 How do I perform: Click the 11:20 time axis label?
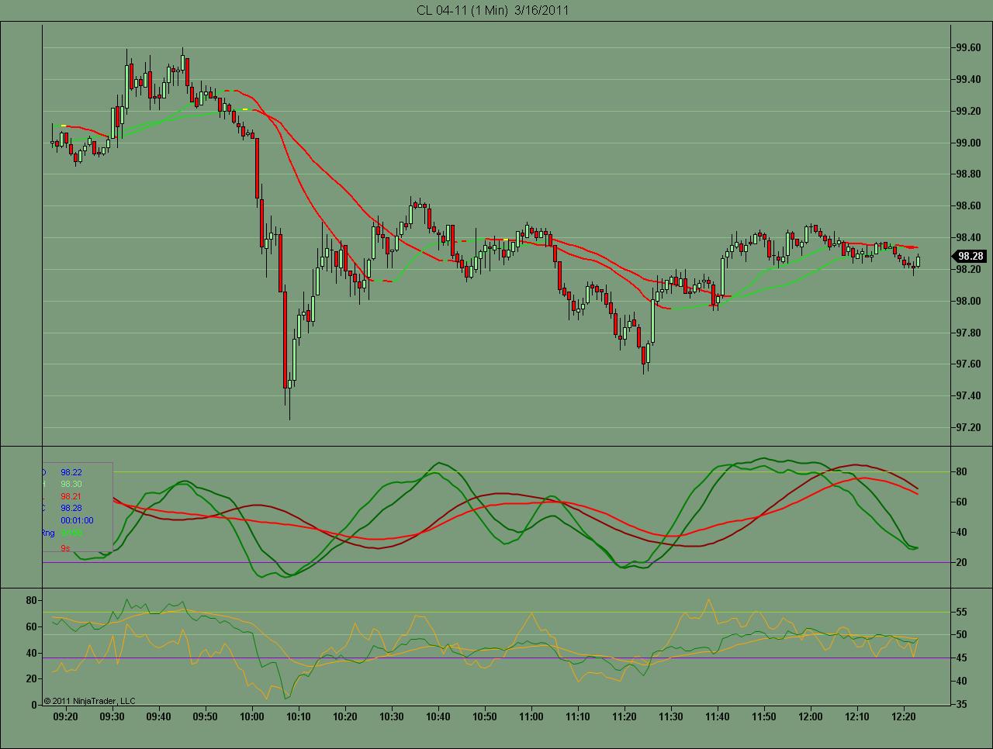pyautogui.click(x=625, y=717)
